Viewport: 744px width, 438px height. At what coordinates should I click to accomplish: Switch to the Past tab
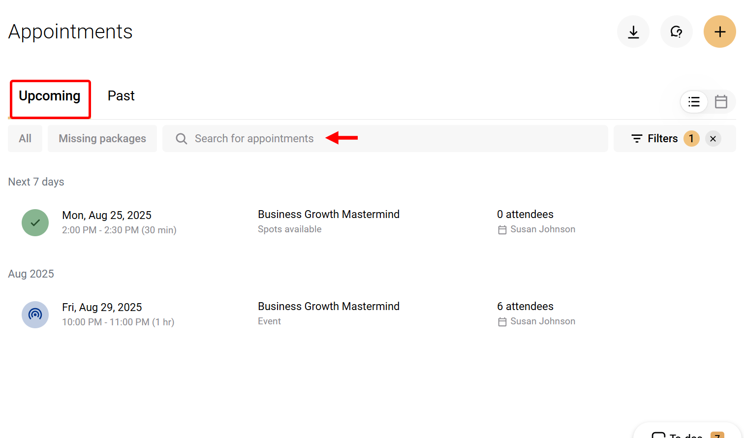(x=121, y=95)
